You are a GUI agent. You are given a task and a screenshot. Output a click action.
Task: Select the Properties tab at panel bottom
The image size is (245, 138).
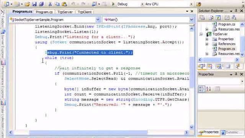click(209, 132)
